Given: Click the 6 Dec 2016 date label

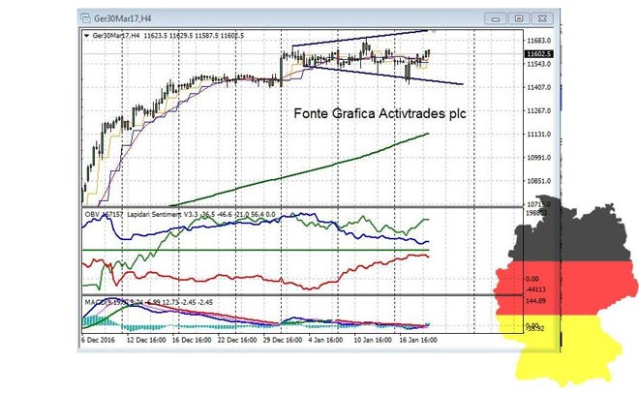Looking at the screenshot, I should tap(97, 342).
